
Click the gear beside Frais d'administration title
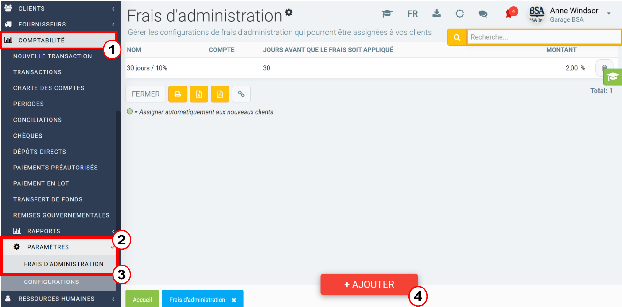pyautogui.click(x=289, y=12)
